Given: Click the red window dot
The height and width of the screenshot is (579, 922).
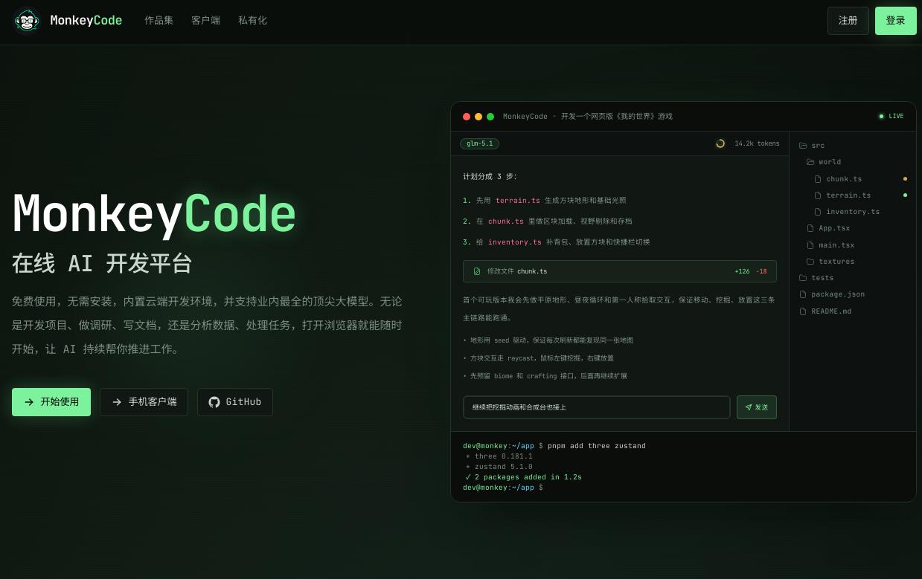Looking at the screenshot, I should click(x=467, y=117).
